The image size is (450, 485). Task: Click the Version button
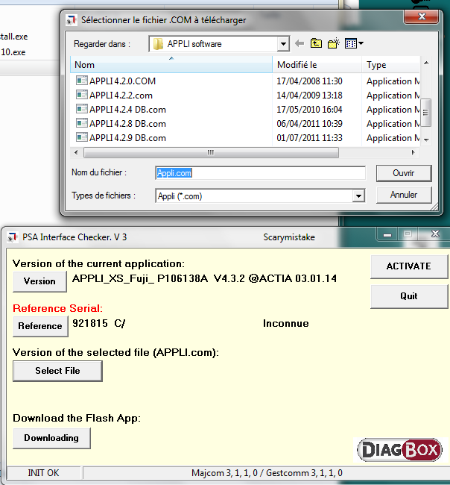(x=39, y=281)
